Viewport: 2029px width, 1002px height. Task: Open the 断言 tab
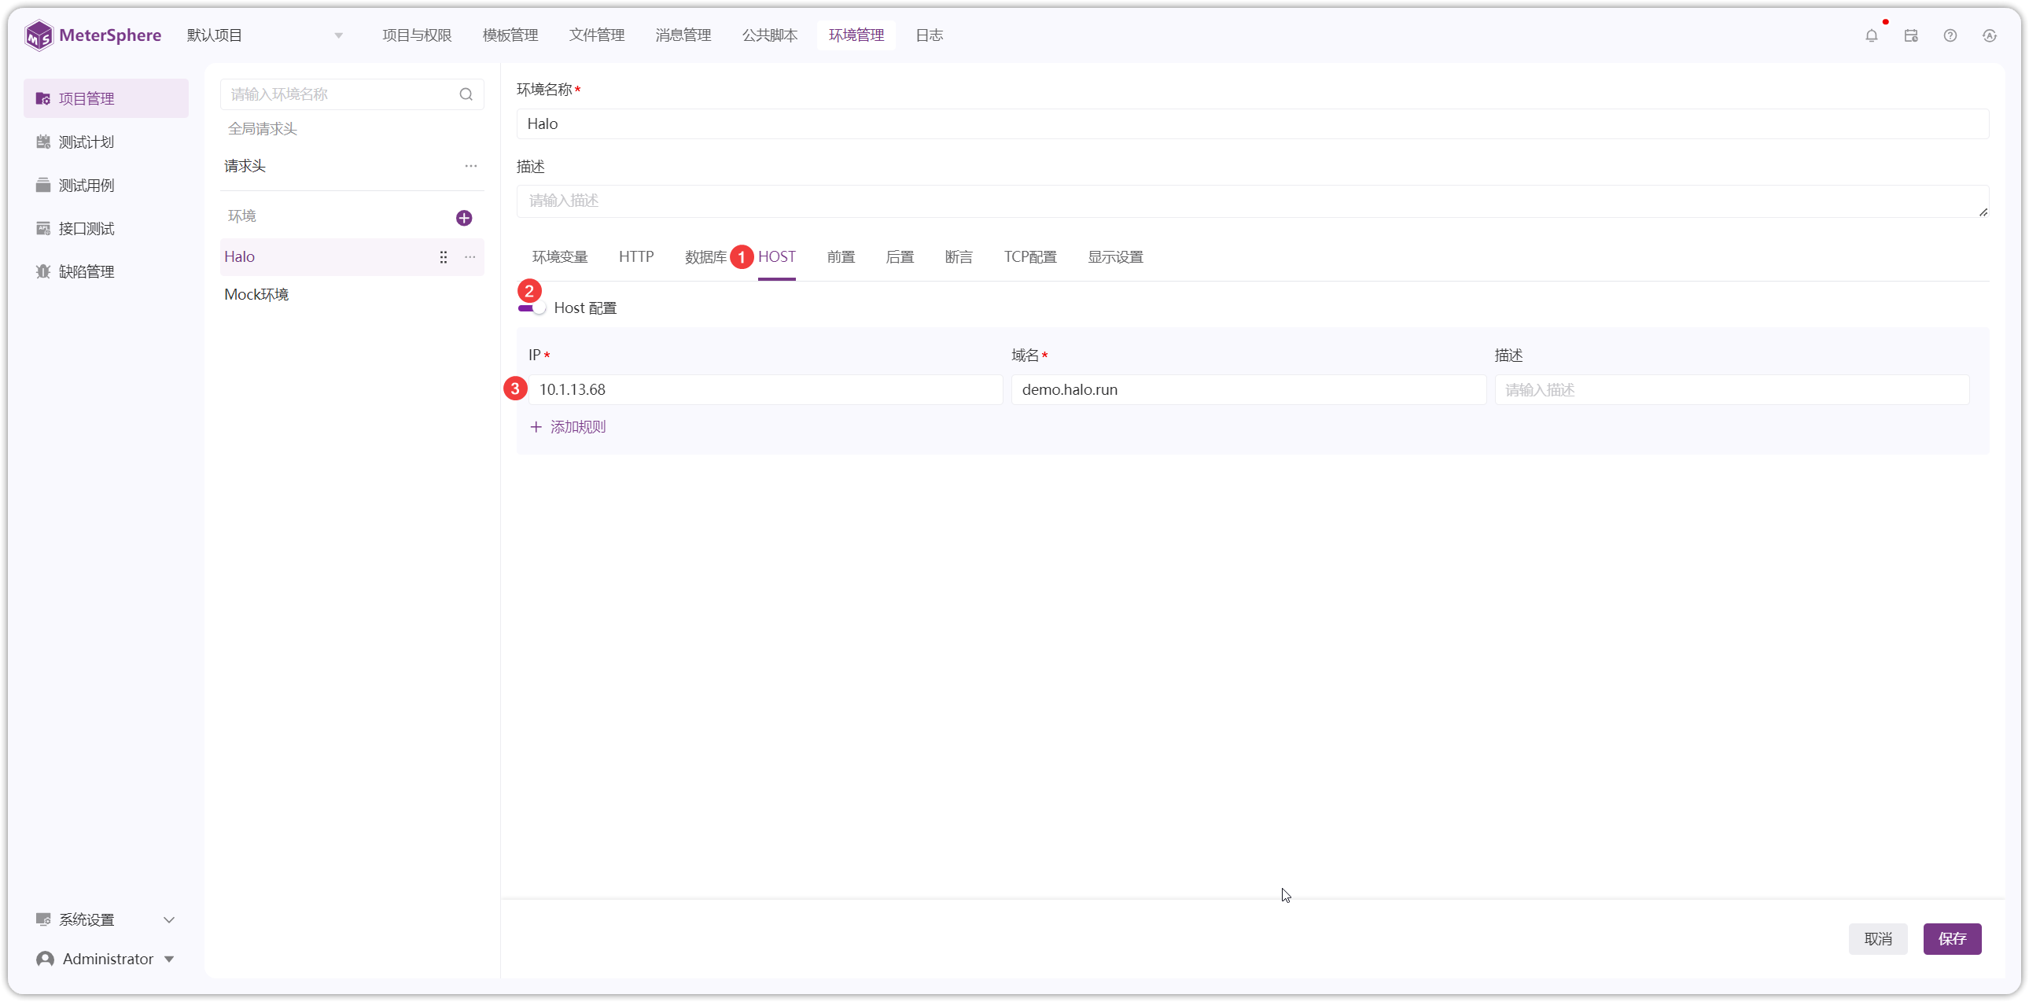pyautogui.click(x=959, y=257)
